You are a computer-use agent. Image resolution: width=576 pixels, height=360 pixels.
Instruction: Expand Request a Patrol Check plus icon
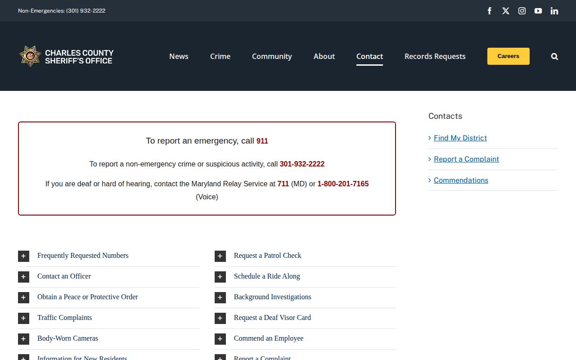point(220,256)
